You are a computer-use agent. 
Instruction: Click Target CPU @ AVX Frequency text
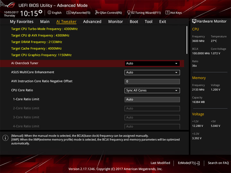pyautogui.click(x=40, y=36)
